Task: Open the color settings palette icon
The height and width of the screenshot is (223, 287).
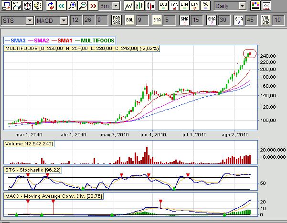Action: click(255, 6)
